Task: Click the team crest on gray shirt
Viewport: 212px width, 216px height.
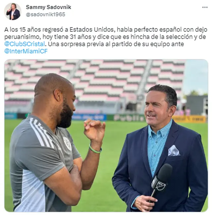Action: click(x=67, y=143)
